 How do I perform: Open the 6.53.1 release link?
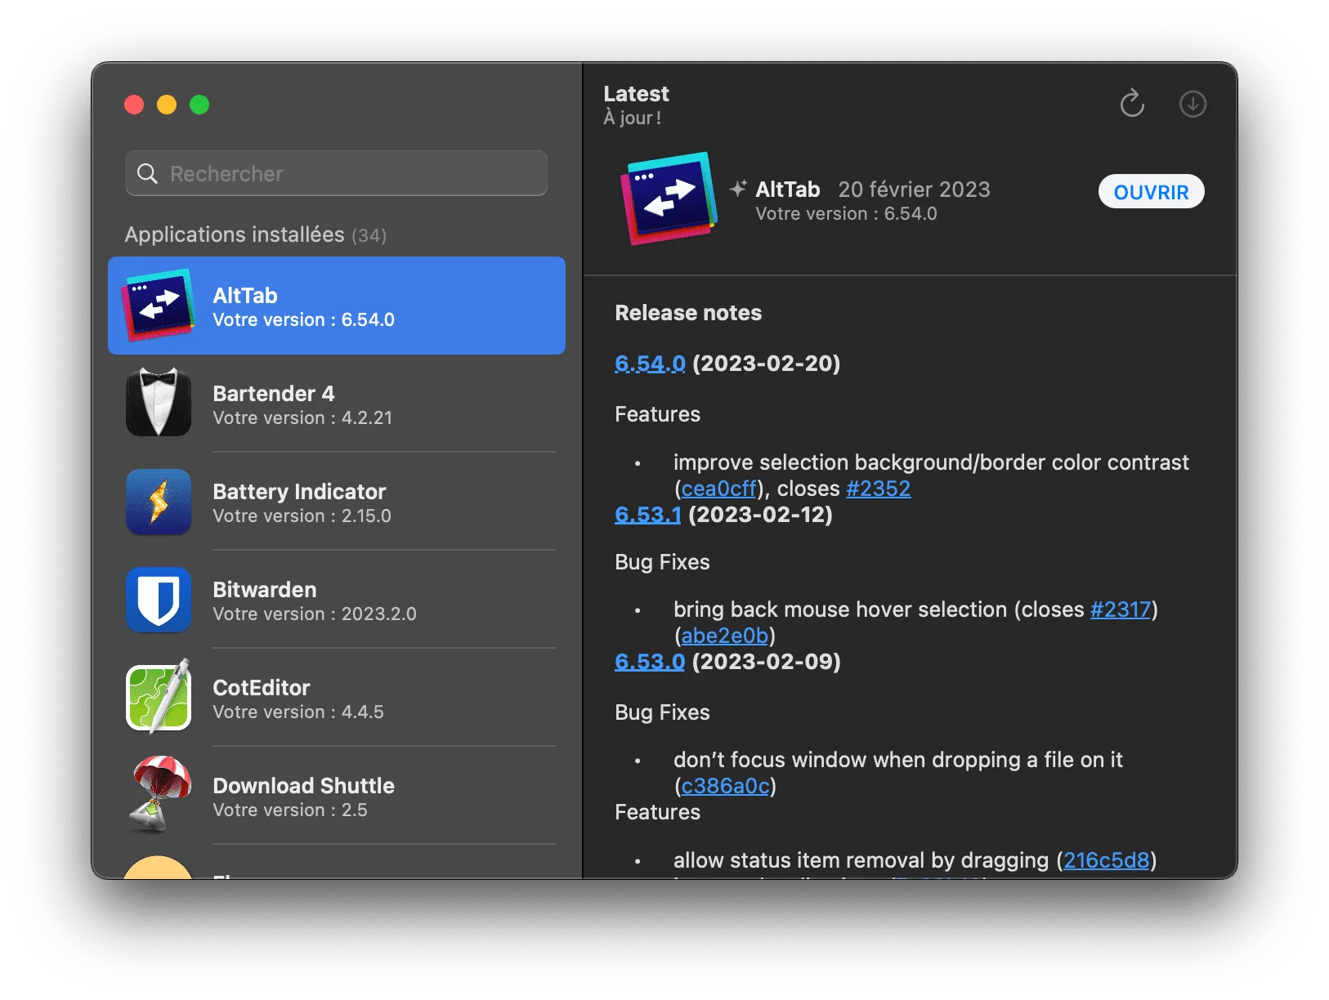click(x=647, y=514)
